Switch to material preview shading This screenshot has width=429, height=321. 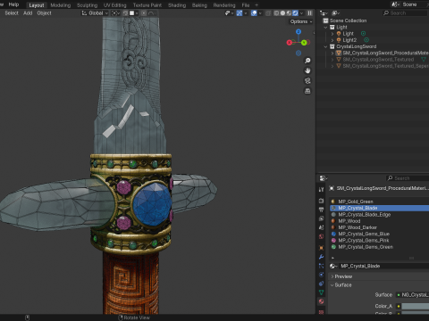(289, 13)
